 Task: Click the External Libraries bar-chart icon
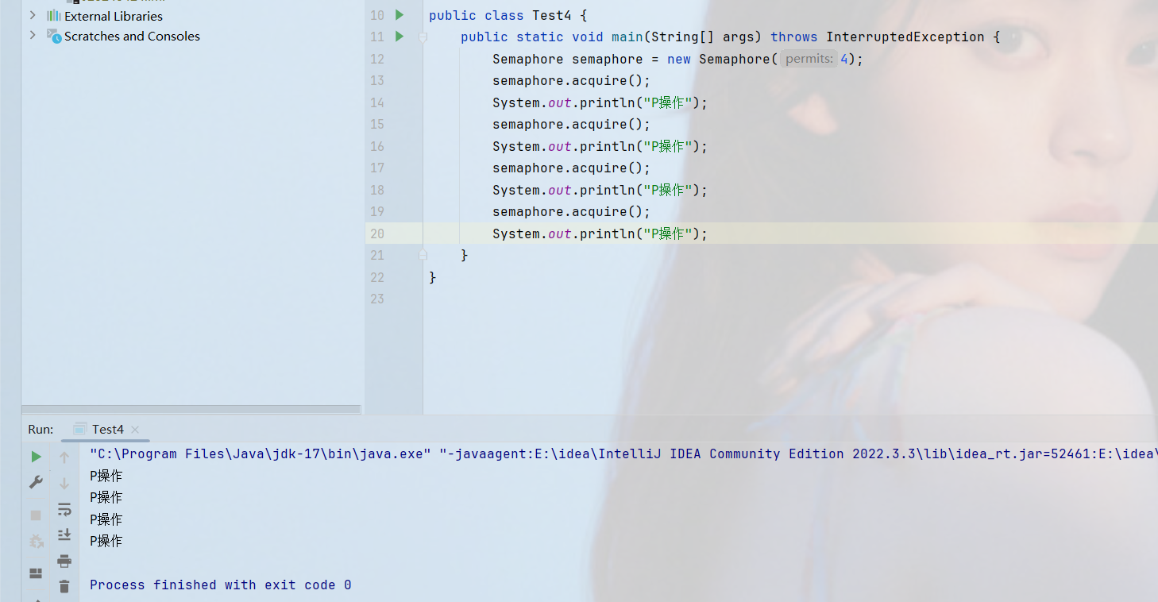tap(54, 16)
